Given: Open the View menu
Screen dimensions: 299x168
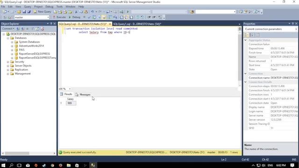Looking at the screenshot, I should click(x=18, y=7).
